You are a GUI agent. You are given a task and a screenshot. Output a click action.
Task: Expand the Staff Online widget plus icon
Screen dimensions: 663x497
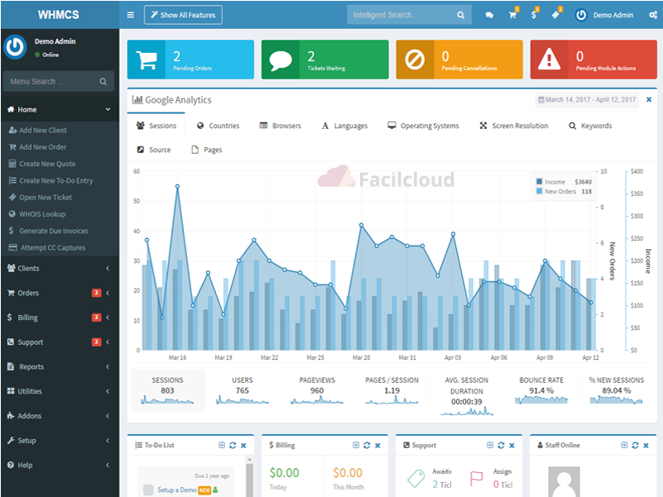pyautogui.click(x=624, y=445)
